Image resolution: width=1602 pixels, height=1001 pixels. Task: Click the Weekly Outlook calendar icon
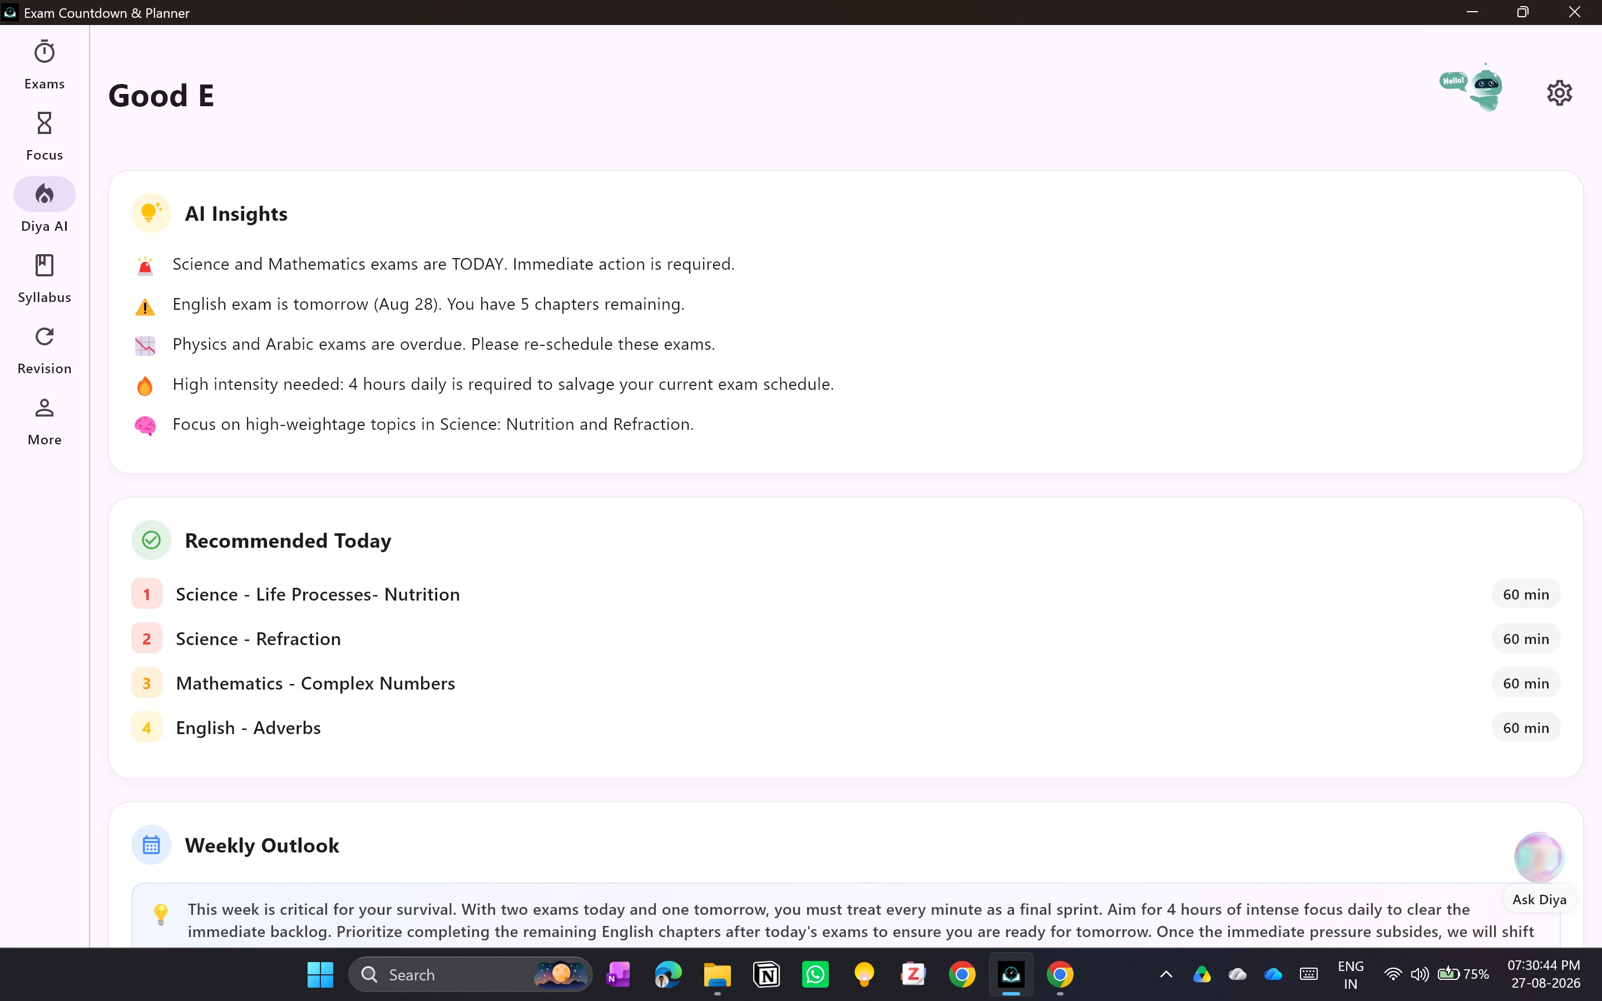[x=151, y=845]
